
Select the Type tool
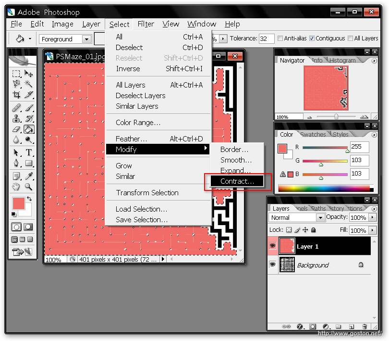tap(29, 152)
